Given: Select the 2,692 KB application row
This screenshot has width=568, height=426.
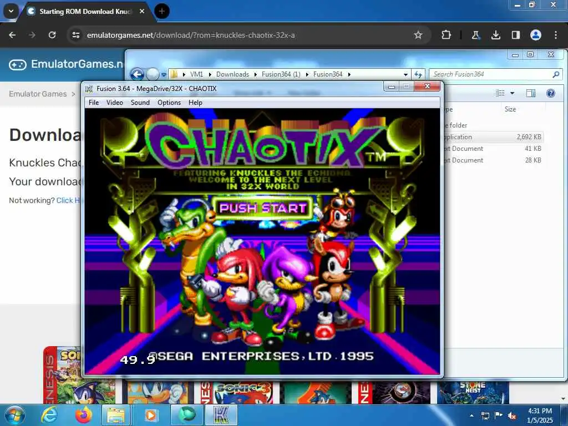Looking at the screenshot, I should click(x=493, y=137).
